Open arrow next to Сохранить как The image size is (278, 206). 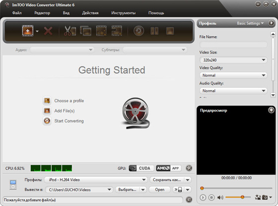188,180
